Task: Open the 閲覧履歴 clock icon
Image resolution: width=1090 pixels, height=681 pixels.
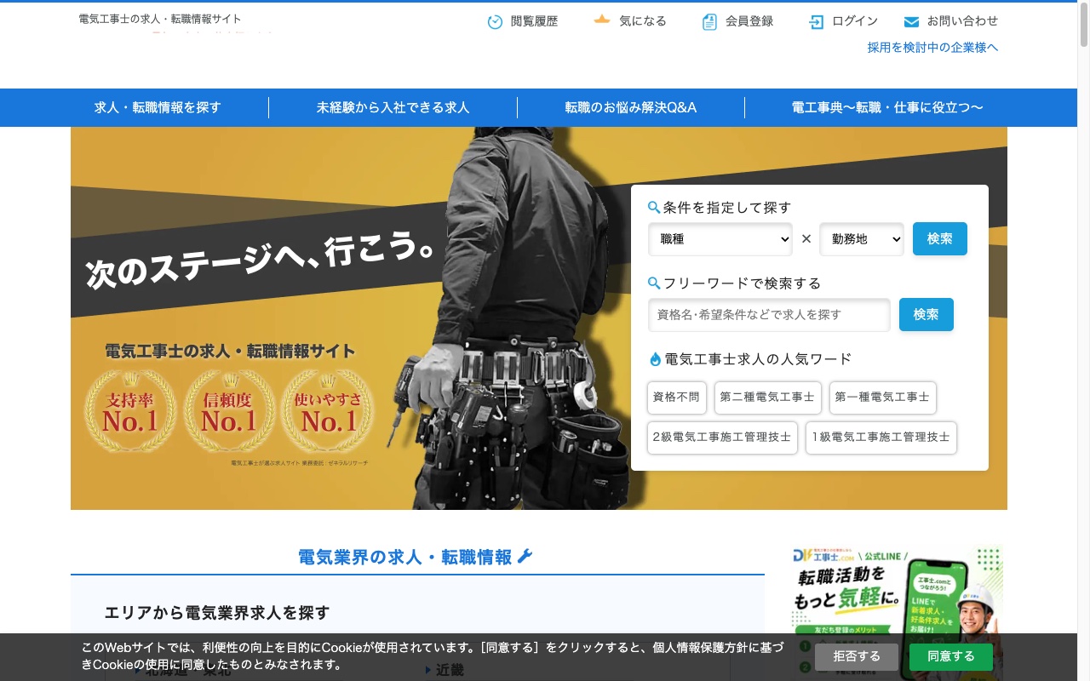Action: click(x=495, y=21)
